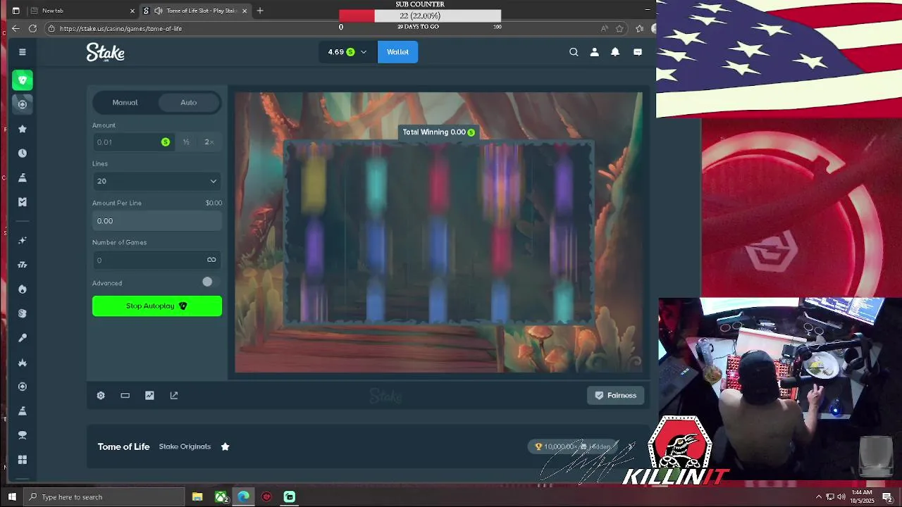Viewport: 902px width, 507px height.
Task: Toggle the Advanced switch
Action: click(209, 282)
